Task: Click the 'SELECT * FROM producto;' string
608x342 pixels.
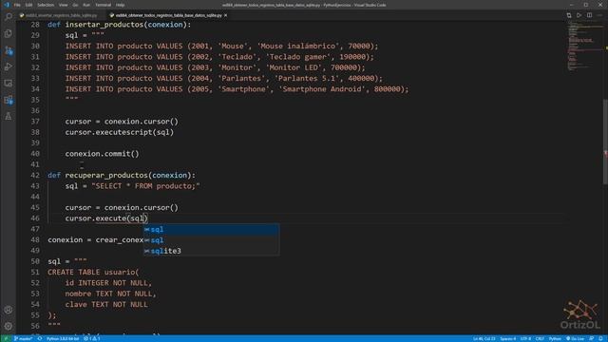Action: 145,186
